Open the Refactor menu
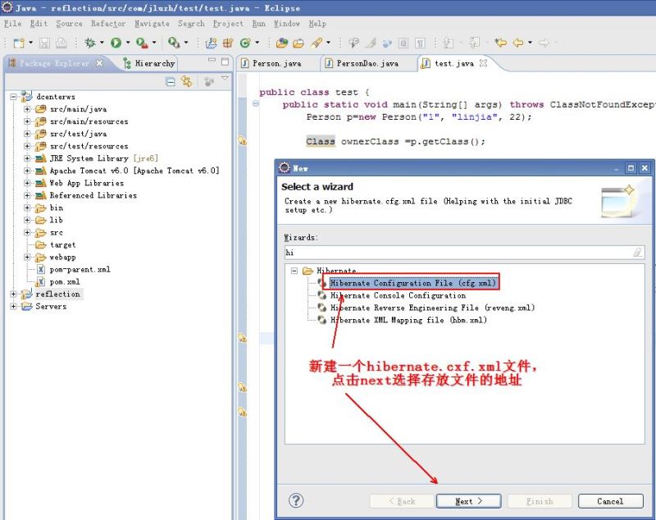The image size is (656, 520). [x=108, y=24]
